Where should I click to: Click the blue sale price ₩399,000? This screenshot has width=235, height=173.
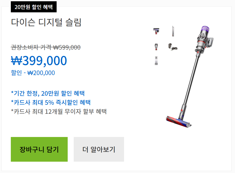(38, 60)
